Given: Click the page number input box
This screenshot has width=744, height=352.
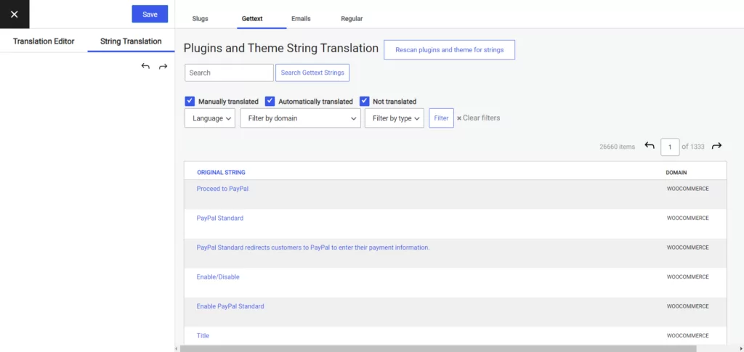Looking at the screenshot, I should point(670,147).
